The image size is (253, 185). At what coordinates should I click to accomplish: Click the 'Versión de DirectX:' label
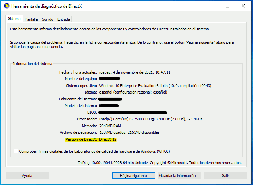(x=81, y=139)
